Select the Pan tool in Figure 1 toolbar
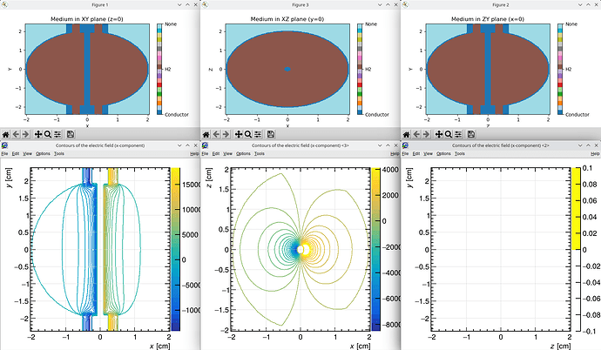This screenshot has width=601, height=350. [x=37, y=134]
